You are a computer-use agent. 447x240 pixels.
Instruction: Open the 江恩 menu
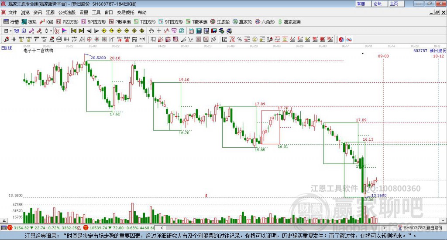coord(50,13)
